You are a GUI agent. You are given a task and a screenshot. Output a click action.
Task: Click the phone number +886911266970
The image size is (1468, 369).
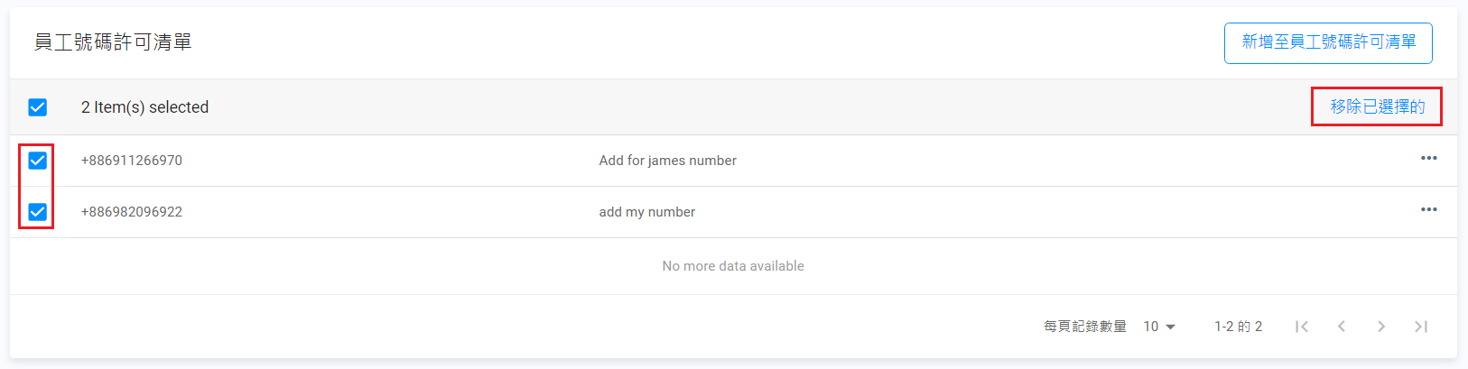click(x=132, y=161)
